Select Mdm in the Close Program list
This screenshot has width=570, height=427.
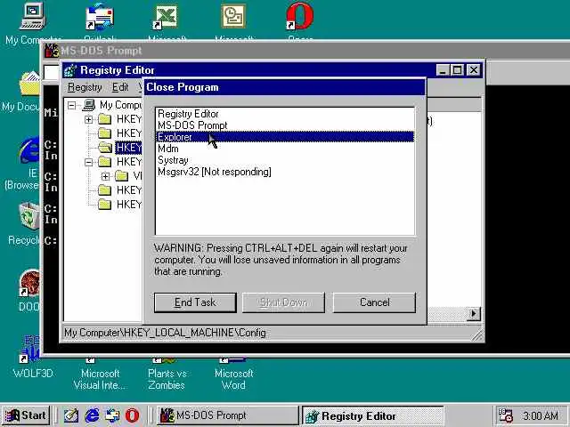[285, 149]
